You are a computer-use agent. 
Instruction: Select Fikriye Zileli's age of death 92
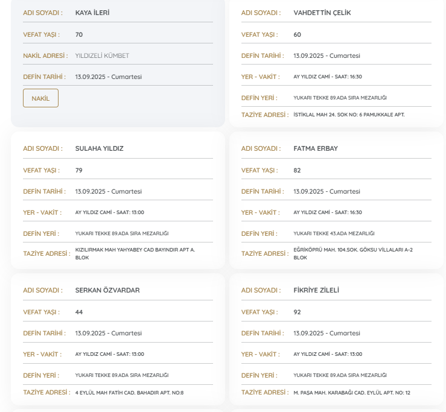click(x=297, y=312)
